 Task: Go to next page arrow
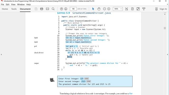[66, 9]
